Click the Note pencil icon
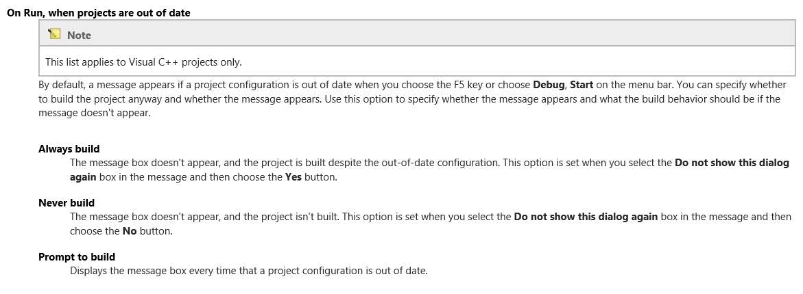Screen dimensions: 803x294 click(x=54, y=34)
